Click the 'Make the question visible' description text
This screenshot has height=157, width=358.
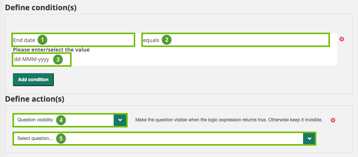pyautogui.click(x=229, y=120)
